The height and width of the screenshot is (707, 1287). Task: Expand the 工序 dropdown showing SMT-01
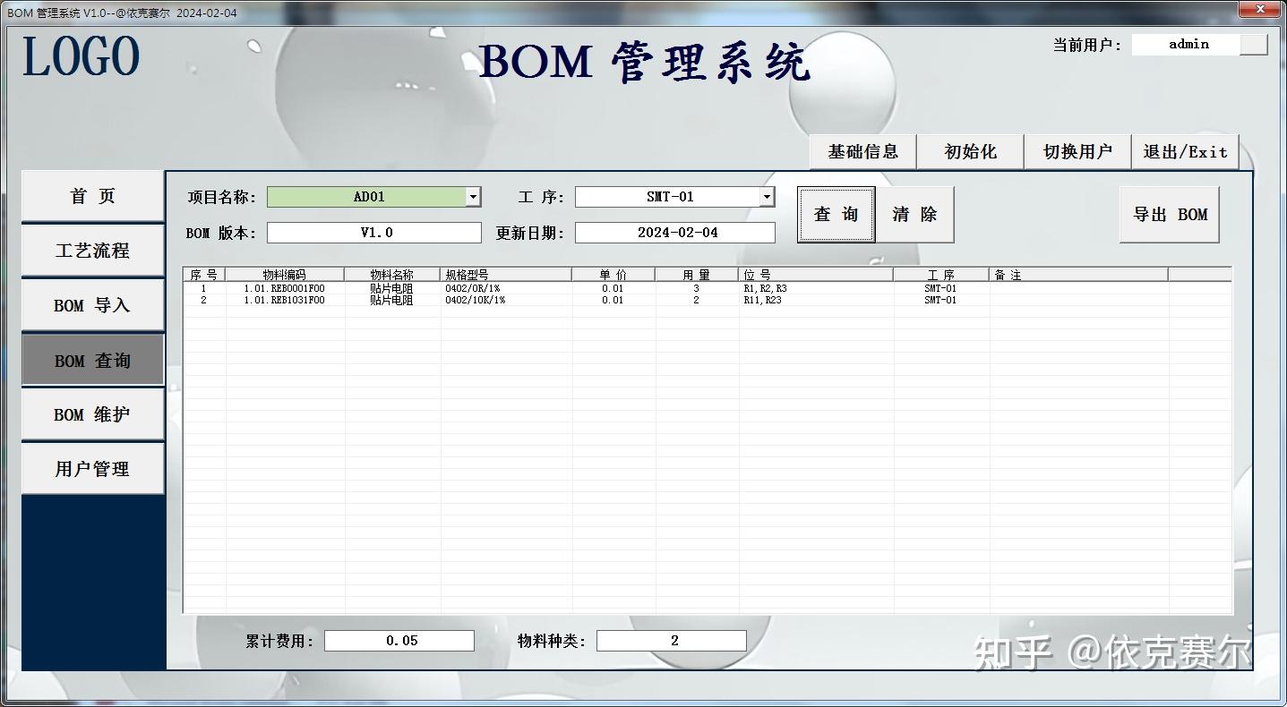(x=767, y=196)
